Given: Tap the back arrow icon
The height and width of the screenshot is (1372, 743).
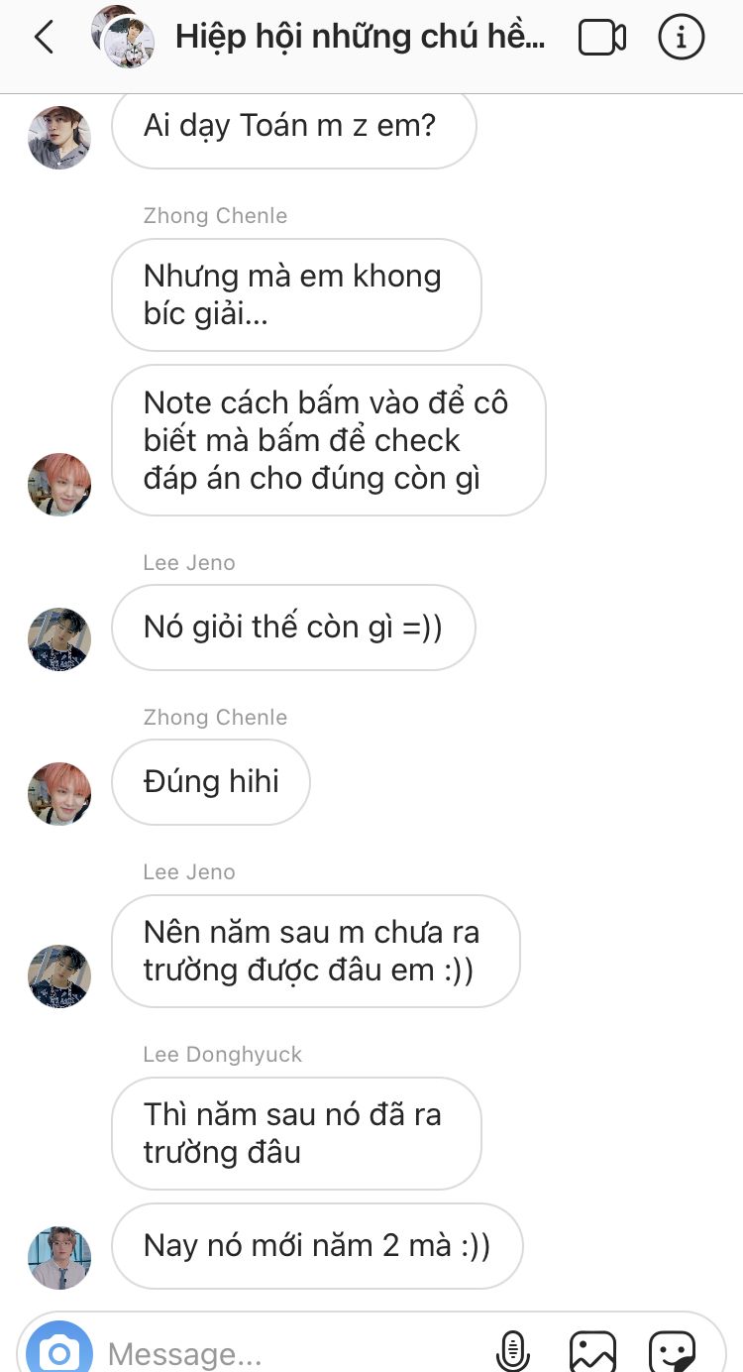Looking at the screenshot, I should point(44,38).
